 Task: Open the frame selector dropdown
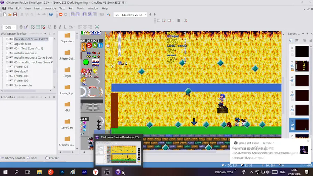point(145,15)
